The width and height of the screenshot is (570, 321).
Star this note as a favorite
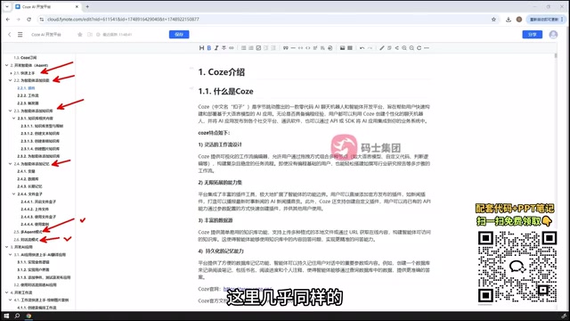click(x=80, y=35)
